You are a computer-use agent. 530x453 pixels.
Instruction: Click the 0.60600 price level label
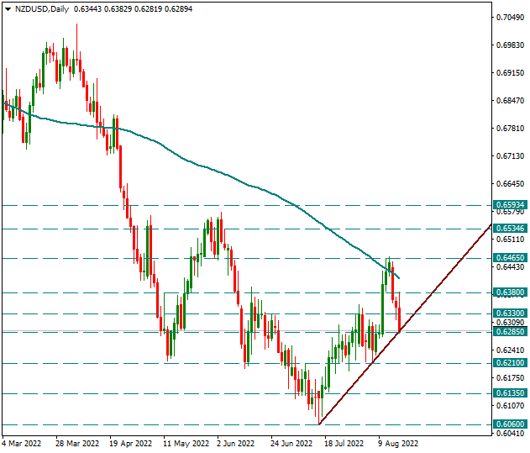click(511, 424)
